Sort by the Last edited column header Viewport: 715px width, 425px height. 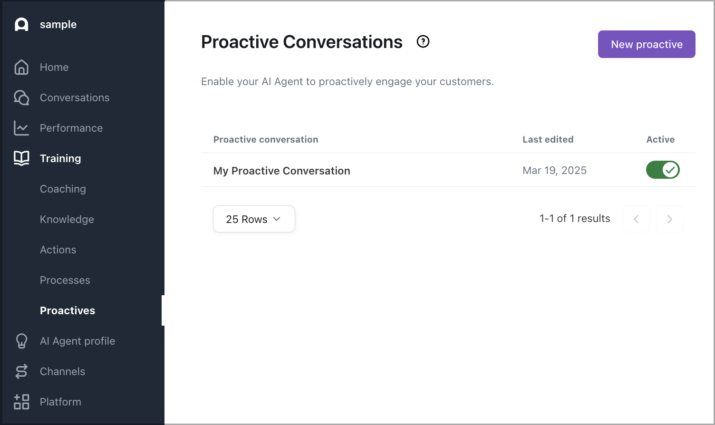(x=548, y=139)
